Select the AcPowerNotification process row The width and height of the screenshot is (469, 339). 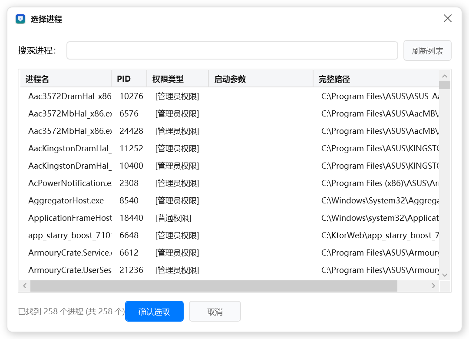pyautogui.click(x=229, y=183)
